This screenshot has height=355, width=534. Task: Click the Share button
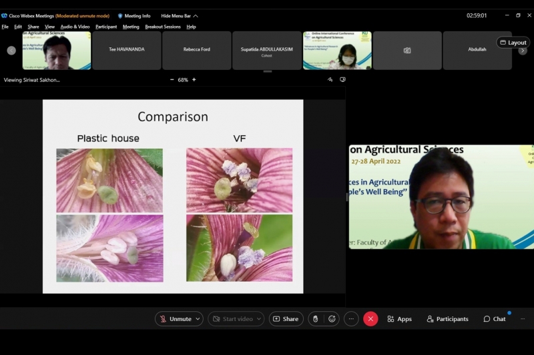point(286,319)
